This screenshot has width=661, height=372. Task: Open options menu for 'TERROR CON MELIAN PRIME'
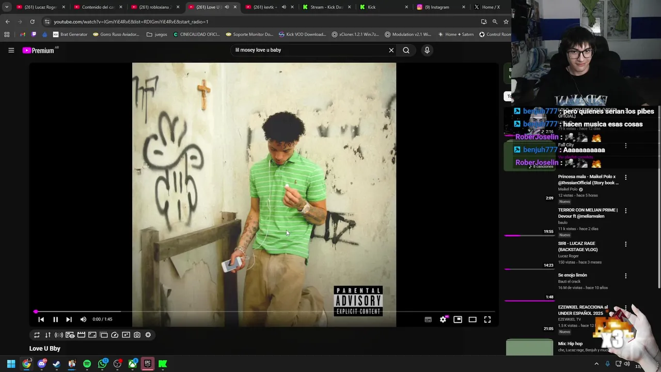coord(625,211)
